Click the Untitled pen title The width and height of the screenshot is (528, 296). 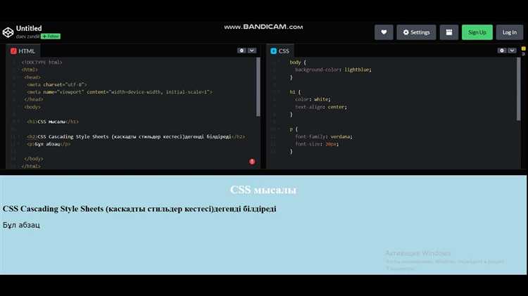29,28
